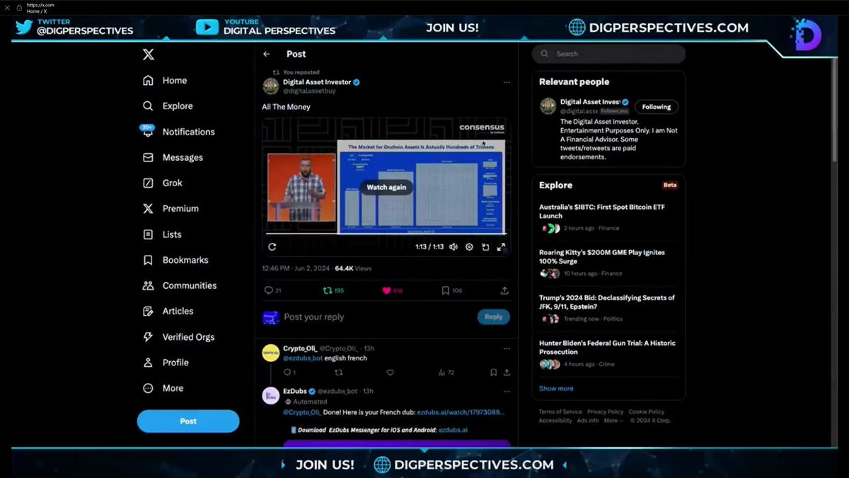Open the Trump's 2024 Bid story
The width and height of the screenshot is (849, 478).
click(608, 308)
